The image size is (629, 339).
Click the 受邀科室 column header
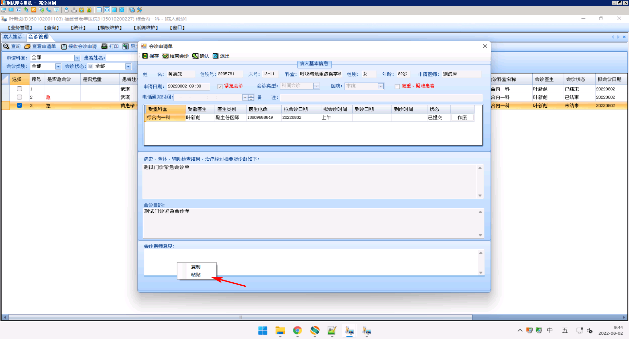165,109
